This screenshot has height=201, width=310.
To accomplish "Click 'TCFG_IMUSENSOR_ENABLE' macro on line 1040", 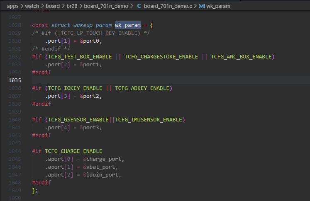I will (149, 120).
